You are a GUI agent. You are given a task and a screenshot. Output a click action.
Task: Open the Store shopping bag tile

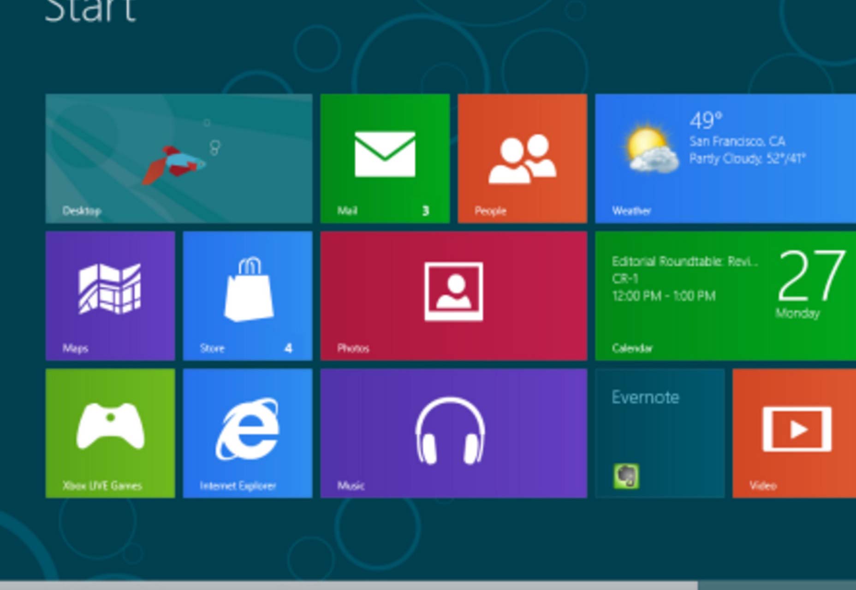pyautogui.click(x=248, y=295)
